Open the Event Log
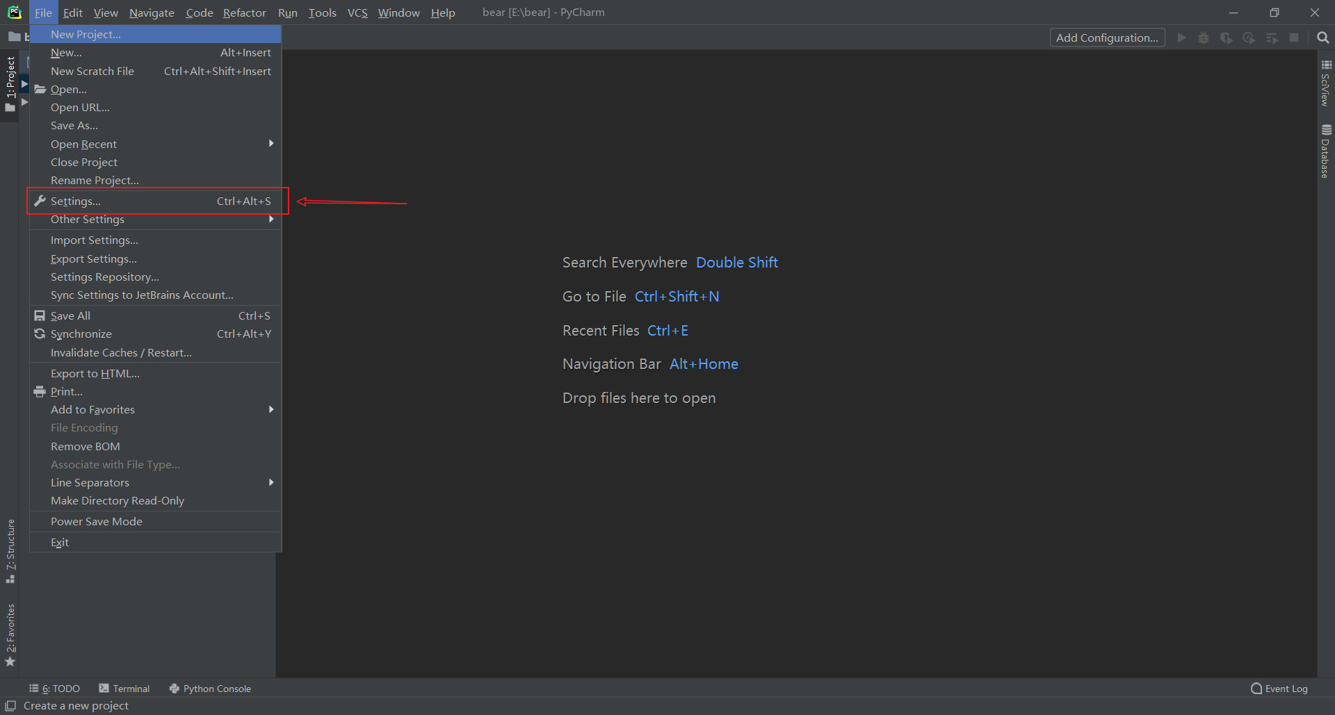This screenshot has width=1335, height=715. click(1285, 689)
